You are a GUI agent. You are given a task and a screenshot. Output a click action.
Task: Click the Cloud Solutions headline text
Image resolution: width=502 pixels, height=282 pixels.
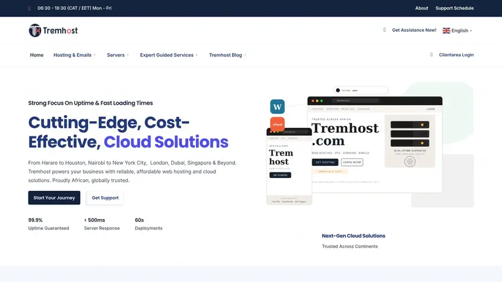click(x=166, y=142)
